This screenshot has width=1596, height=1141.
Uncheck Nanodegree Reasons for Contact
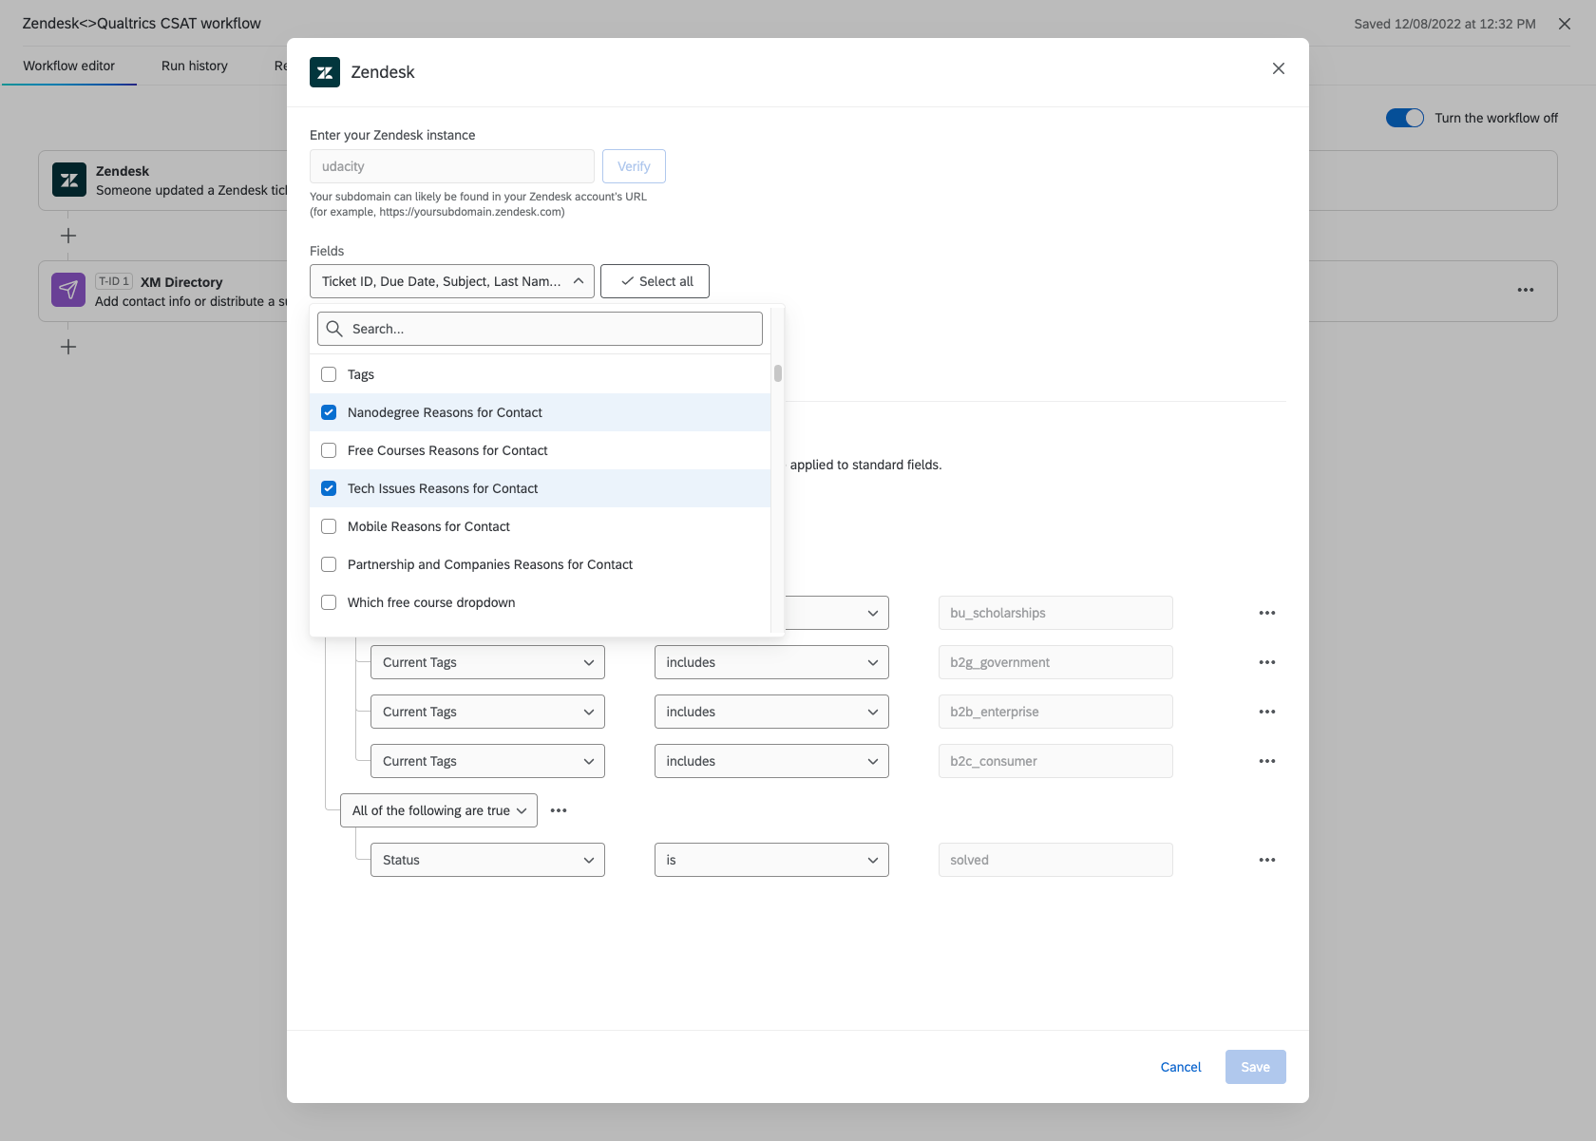click(329, 412)
